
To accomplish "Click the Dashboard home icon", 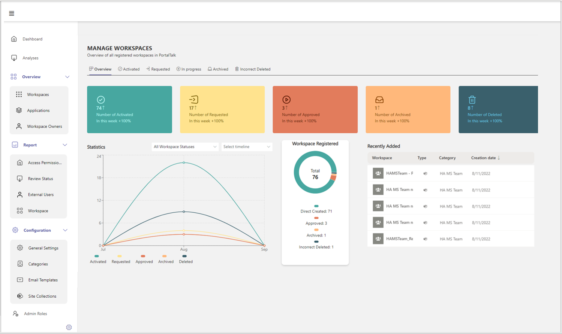I will [14, 39].
